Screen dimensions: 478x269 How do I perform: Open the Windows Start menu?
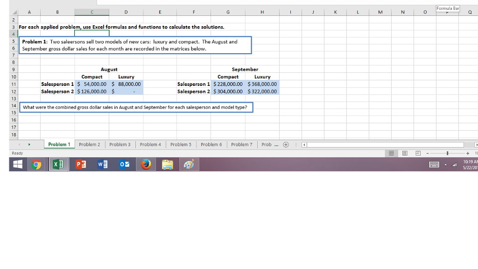(18, 164)
